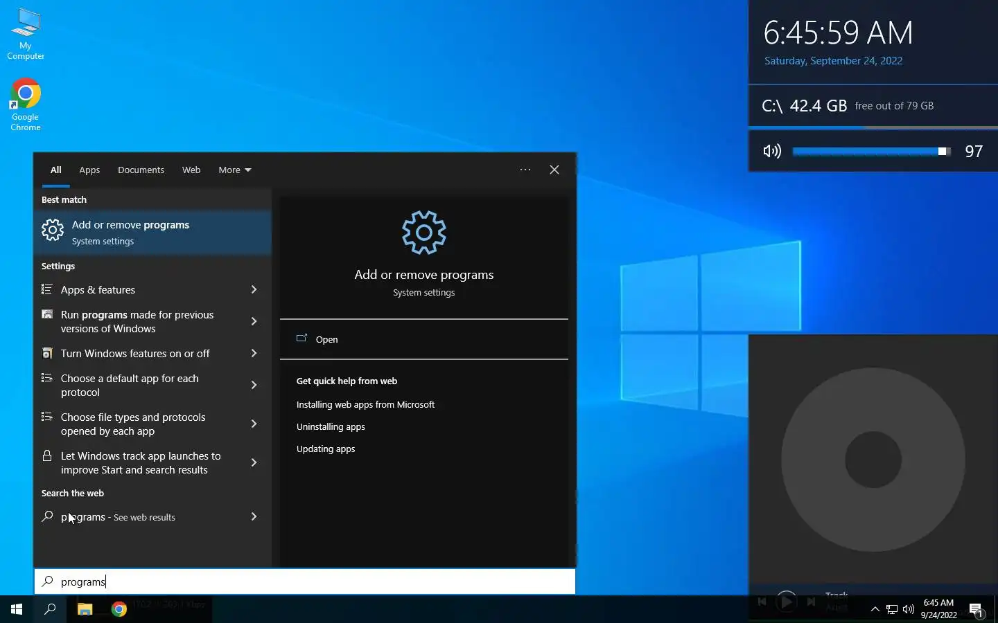Open Chrome from the taskbar

[x=119, y=609]
